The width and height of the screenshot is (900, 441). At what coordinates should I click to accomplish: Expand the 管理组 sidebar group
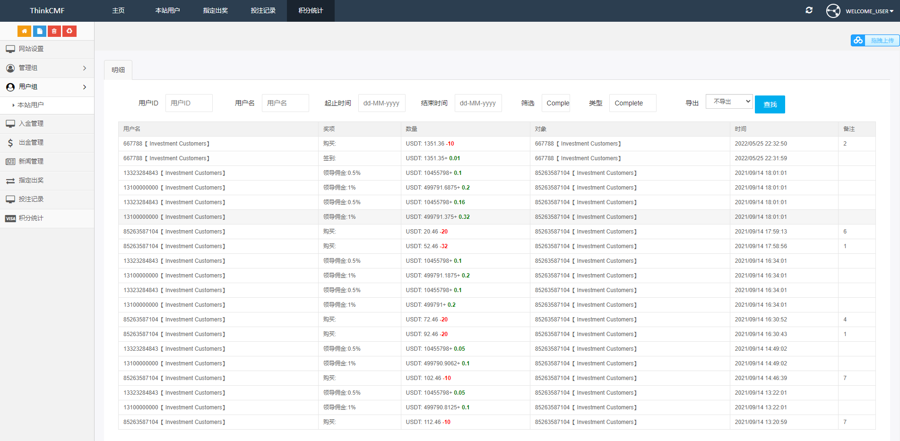tap(47, 68)
